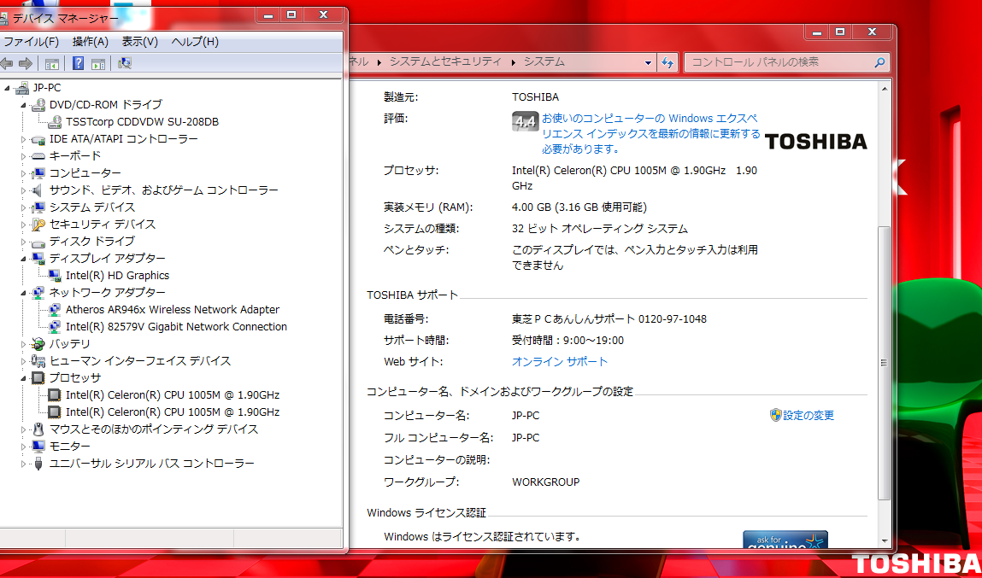
Task: Expand the バッテリ node
Action: [24, 344]
